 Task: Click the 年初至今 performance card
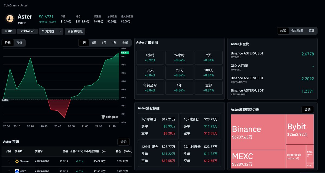(x=150, y=88)
